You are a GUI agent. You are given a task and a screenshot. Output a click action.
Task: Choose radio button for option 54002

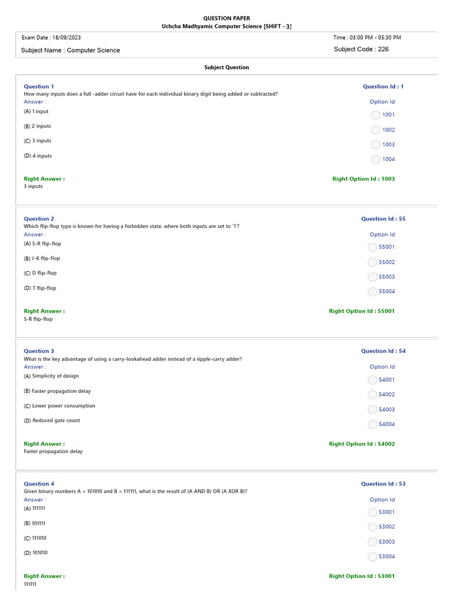click(372, 395)
